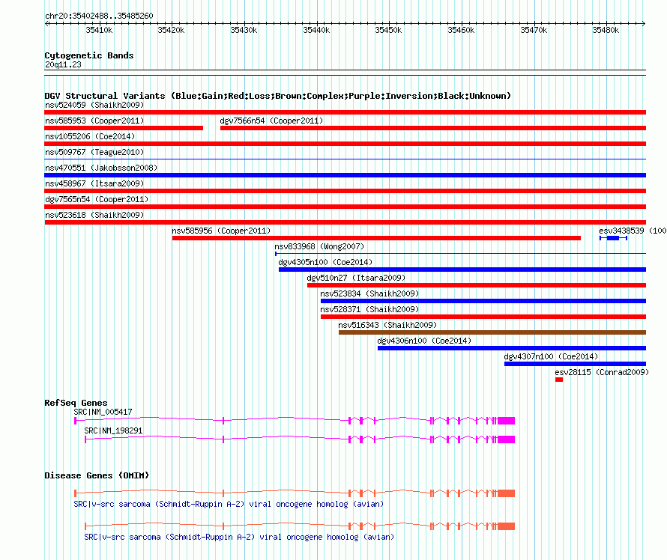Click the left arrow of the ruler
Image resolution: width=667 pixels, height=560 pixels.
(x=46, y=23)
